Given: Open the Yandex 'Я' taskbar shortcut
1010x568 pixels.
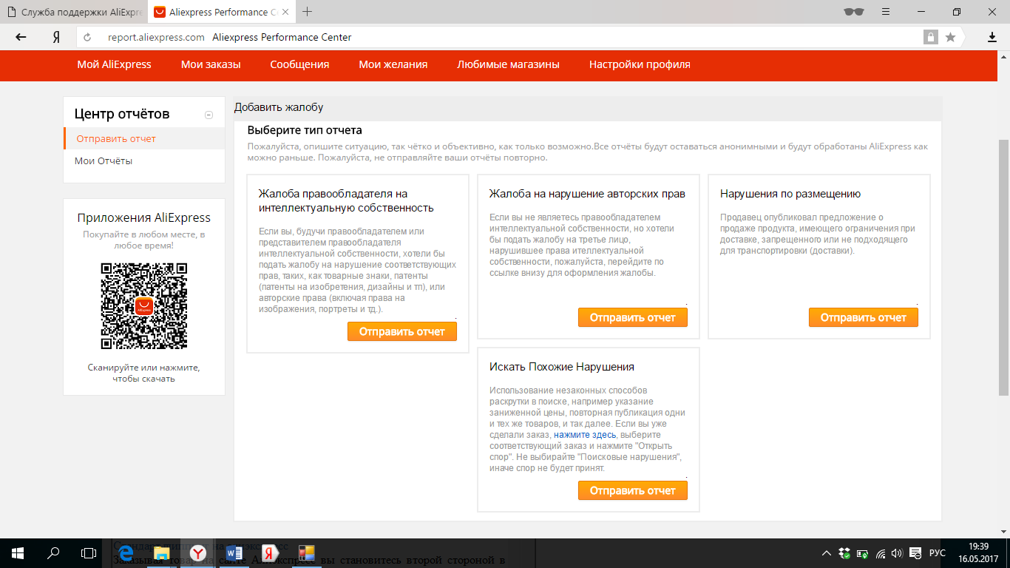Looking at the screenshot, I should 271,552.
